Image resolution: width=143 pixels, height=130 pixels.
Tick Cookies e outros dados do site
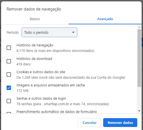[9, 75]
